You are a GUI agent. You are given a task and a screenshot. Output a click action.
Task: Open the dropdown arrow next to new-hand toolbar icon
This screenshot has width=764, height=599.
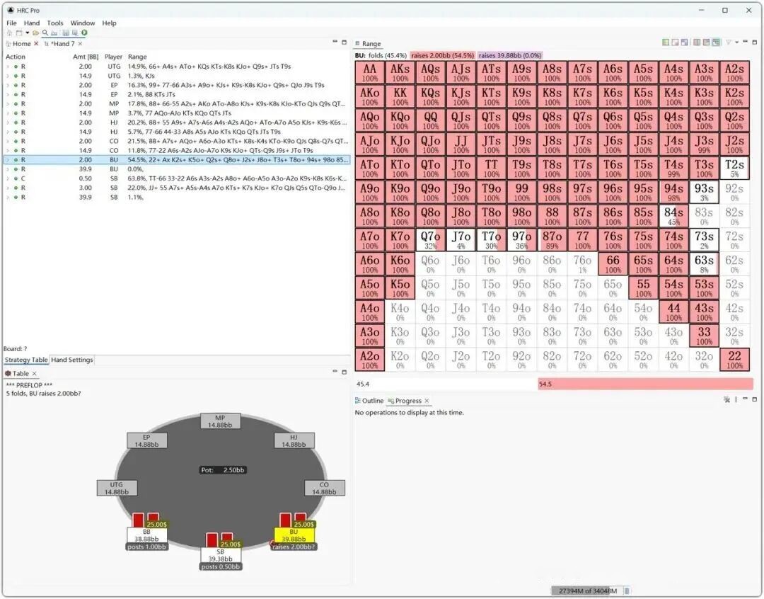[x=28, y=33]
